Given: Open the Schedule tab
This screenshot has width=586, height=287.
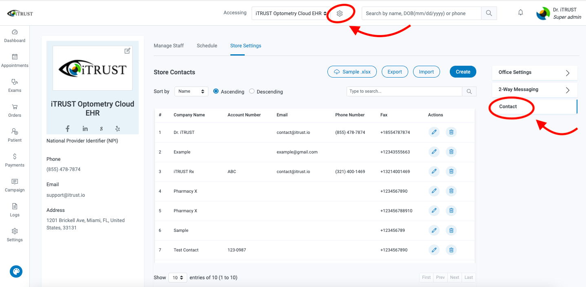Looking at the screenshot, I should coord(207,45).
